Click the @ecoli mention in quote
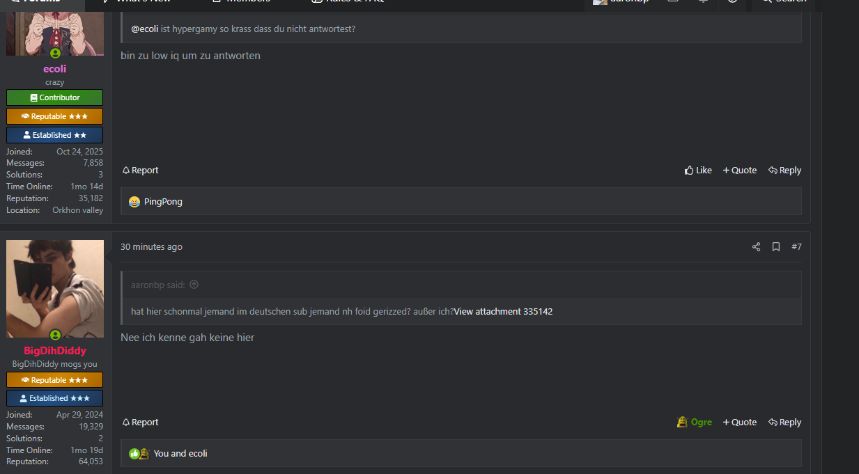The height and width of the screenshot is (474, 859). point(145,29)
